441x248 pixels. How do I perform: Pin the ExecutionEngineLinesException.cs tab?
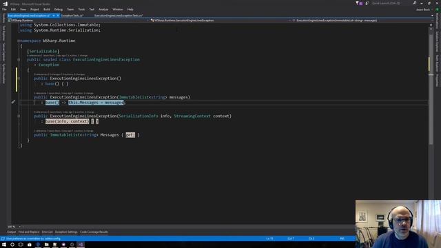click(x=54, y=15)
